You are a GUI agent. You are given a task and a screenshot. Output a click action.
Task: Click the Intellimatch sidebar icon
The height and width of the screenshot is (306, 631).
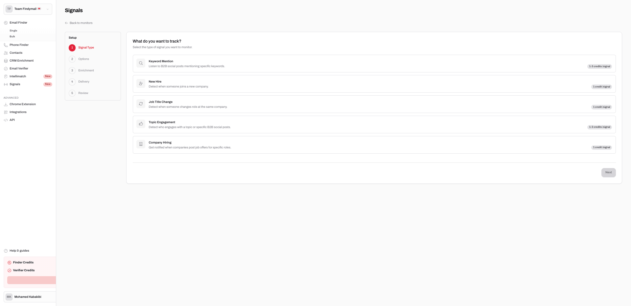6,77
